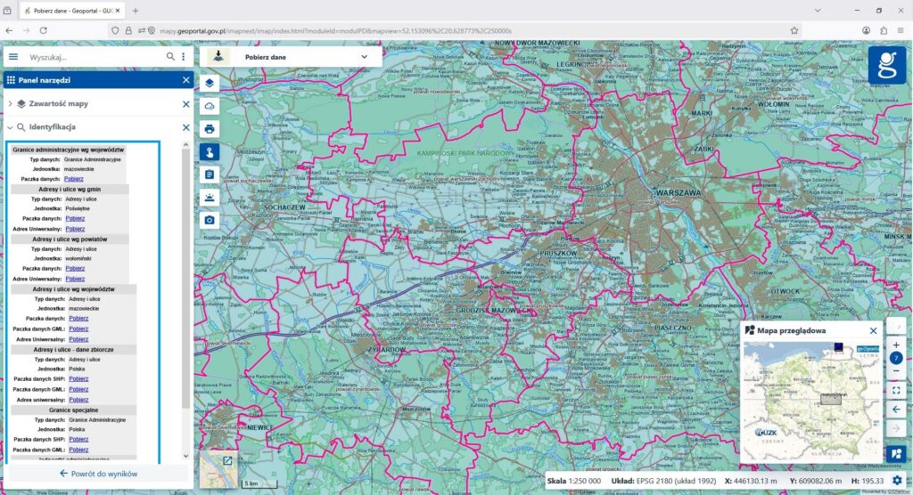Click the camera screenshot toolbar icon
913x495 pixels.
[210, 220]
